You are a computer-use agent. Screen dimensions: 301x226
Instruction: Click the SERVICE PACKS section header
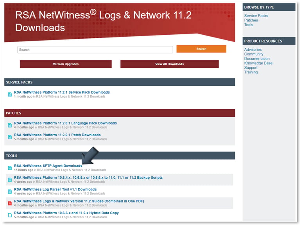point(120,82)
